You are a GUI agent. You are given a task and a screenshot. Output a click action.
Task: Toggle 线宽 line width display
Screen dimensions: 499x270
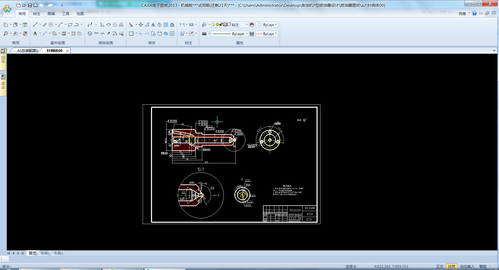[x=451, y=266]
